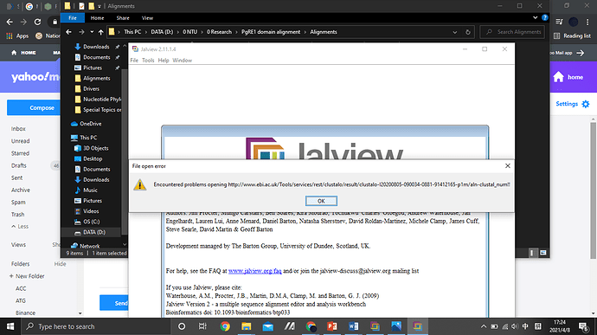597x335 pixels.
Task: Select 'This PC' in address breadcrumb
Action: point(132,32)
